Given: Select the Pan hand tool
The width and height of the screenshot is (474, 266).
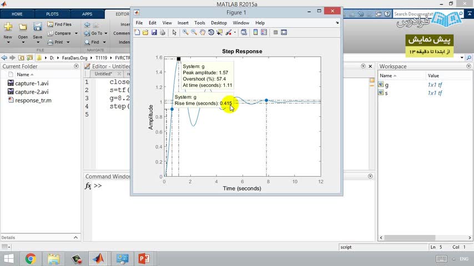Looking at the screenshot, I should pyautogui.click(x=202, y=32).
